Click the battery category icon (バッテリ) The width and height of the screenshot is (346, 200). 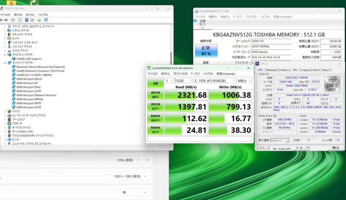[x=9, y=111]
